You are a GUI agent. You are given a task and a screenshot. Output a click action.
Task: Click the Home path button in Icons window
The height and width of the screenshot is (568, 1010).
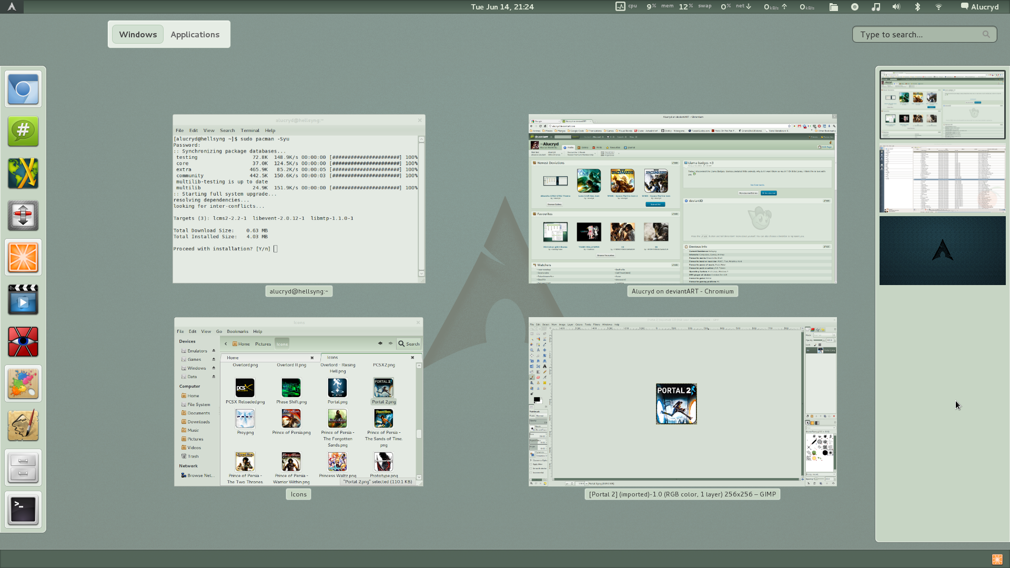point(241,344)
